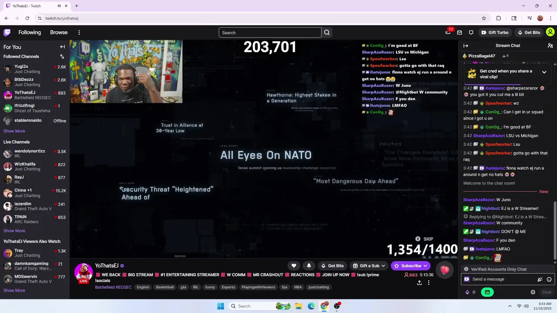Viewport: 557px width, 313px height.
Task: Collapse the For You sidebar
Action: tap(62, 47)
